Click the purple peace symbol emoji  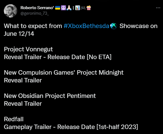(x=63, y=8)
